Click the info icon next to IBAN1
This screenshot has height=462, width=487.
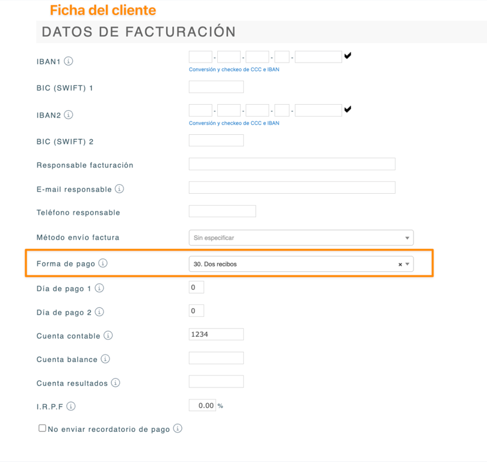click(69, 61)
